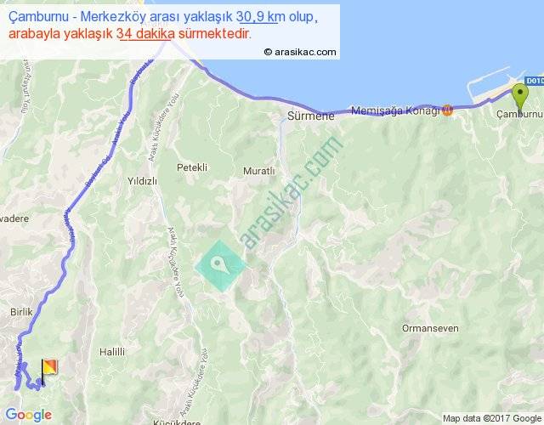Click the Google logo

coord(29,415)
